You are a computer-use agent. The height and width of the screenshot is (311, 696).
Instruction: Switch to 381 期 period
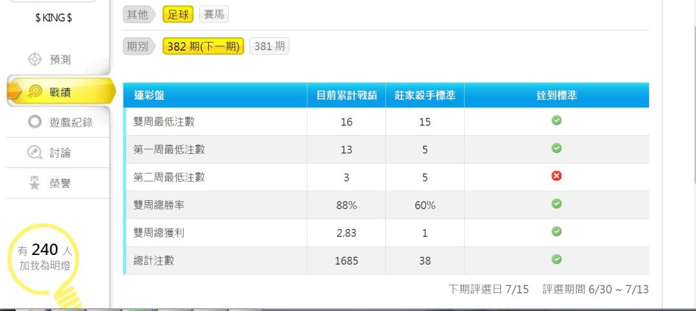click(x=269, y=46)
